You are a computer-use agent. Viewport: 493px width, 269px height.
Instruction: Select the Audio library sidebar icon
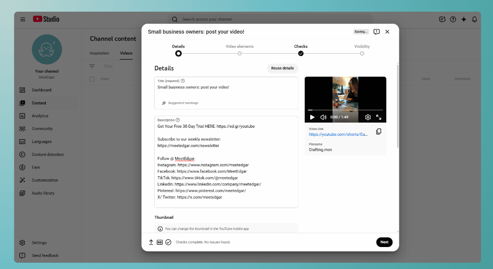pyautogui.click(x=22, y=193)
